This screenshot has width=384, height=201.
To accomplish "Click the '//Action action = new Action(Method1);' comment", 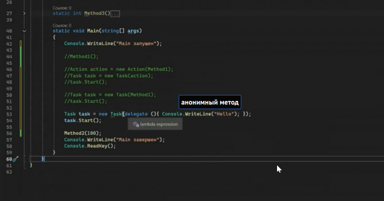I will (118, 69).
